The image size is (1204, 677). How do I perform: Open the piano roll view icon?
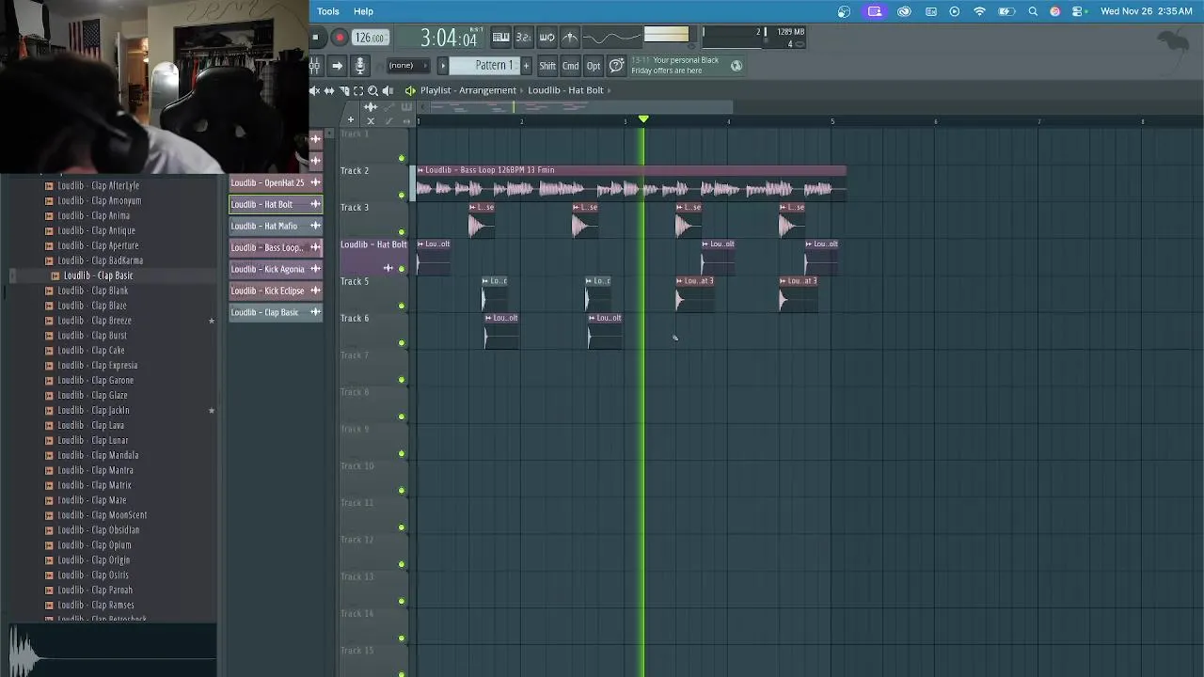[x=501, y=38]
